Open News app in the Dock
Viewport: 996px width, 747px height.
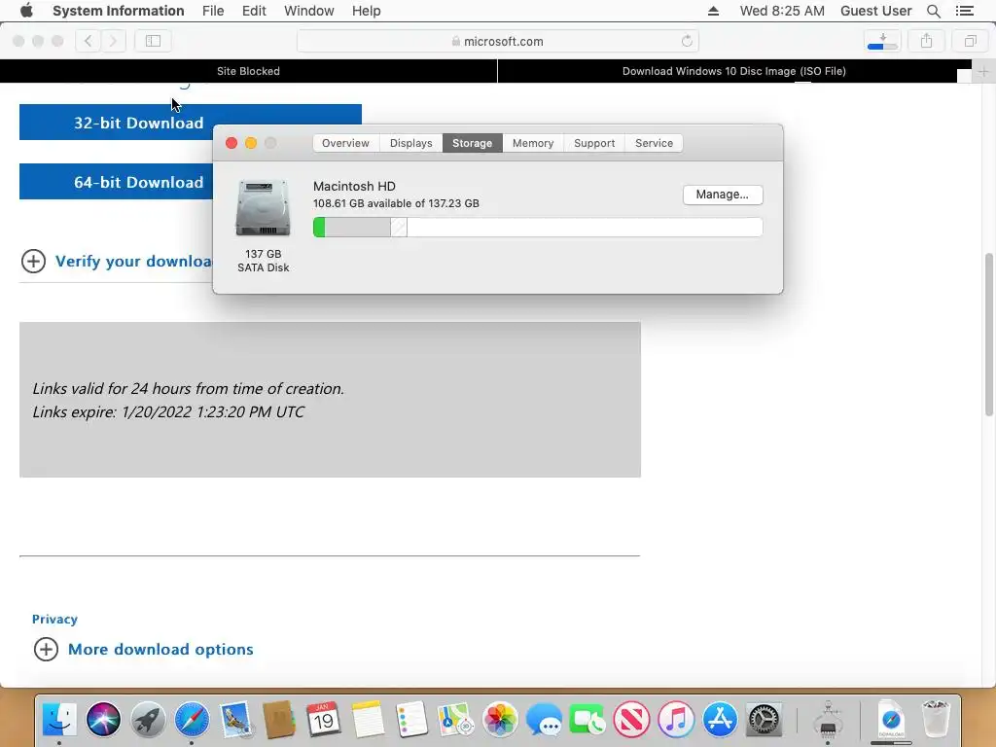point(632,720)
